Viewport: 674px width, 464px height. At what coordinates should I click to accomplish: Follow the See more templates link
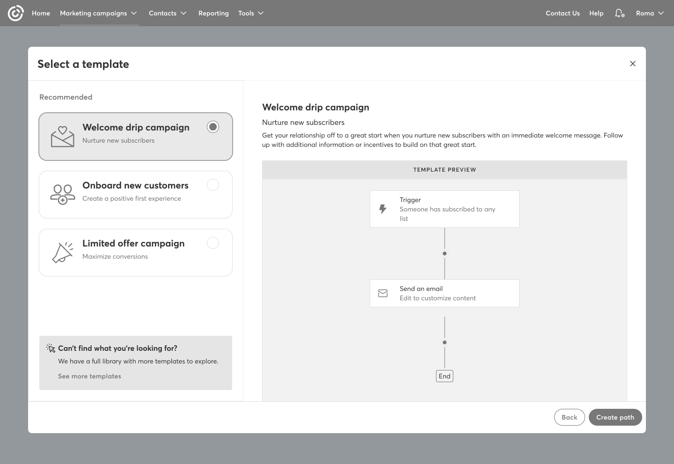click(89, 376)
